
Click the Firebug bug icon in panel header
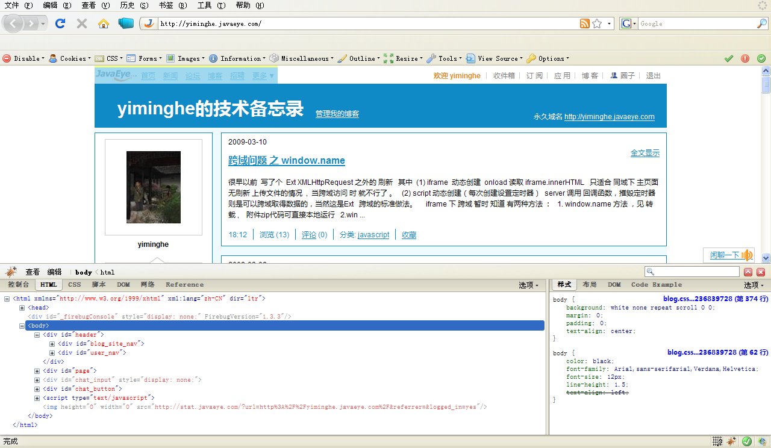11,272
